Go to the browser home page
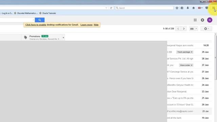The image size is (217, 122). [x=194, y=8]
